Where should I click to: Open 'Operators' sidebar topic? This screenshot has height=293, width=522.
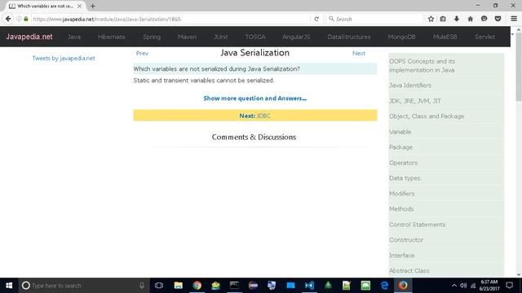(x=403, y=163)
